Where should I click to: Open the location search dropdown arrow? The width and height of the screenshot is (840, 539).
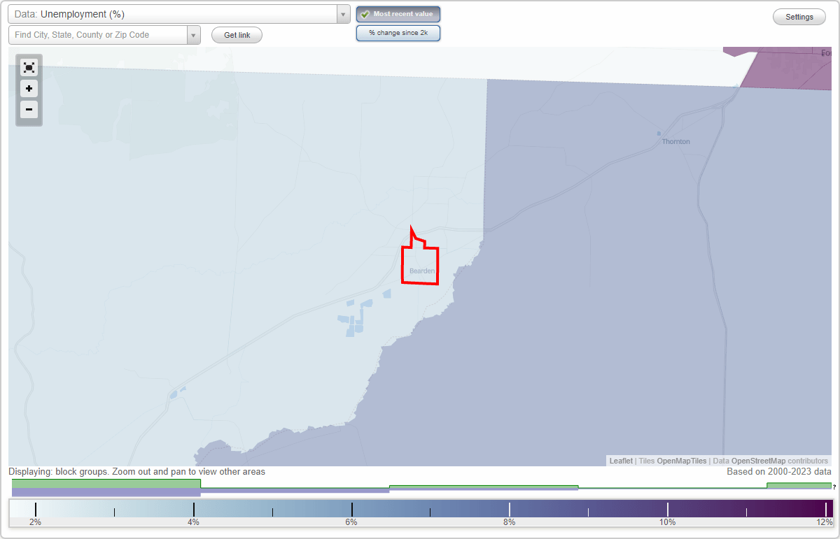[194, 35]
